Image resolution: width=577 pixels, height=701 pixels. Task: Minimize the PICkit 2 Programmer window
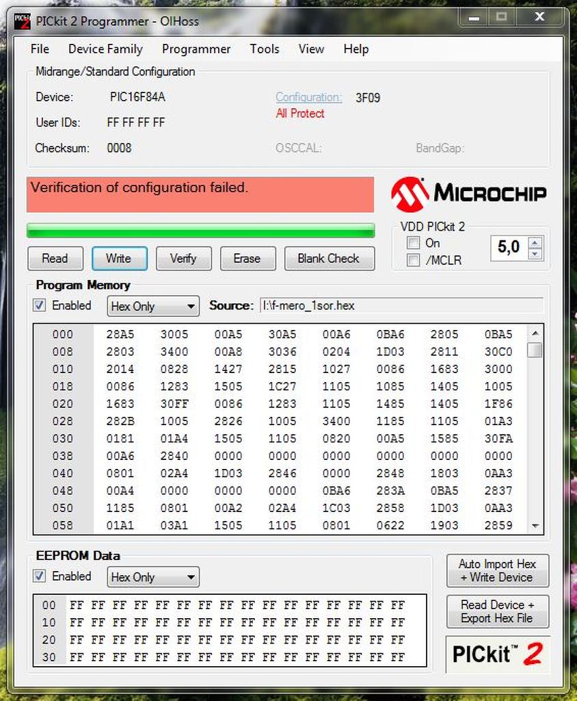474,18
